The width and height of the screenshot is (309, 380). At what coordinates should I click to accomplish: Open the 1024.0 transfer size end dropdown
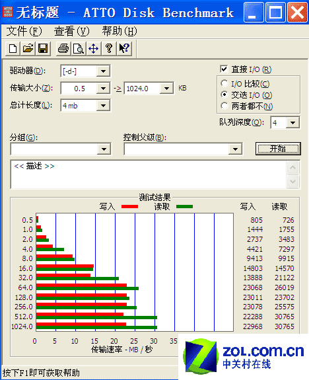pos(166,88)
